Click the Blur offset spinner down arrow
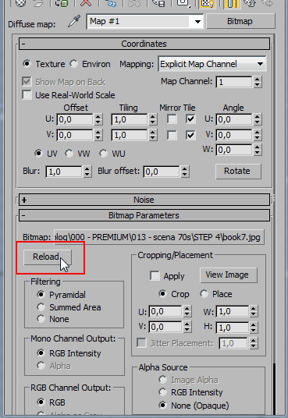Screen dimensions: 288x418 coord(185,175)
